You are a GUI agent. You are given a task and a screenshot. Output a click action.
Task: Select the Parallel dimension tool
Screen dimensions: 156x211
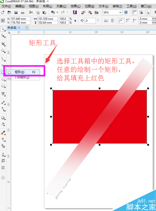tap(3, 103)
